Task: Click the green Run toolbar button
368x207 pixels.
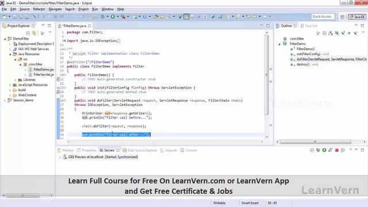Action: pyautogui.click(x=113, y=17)
